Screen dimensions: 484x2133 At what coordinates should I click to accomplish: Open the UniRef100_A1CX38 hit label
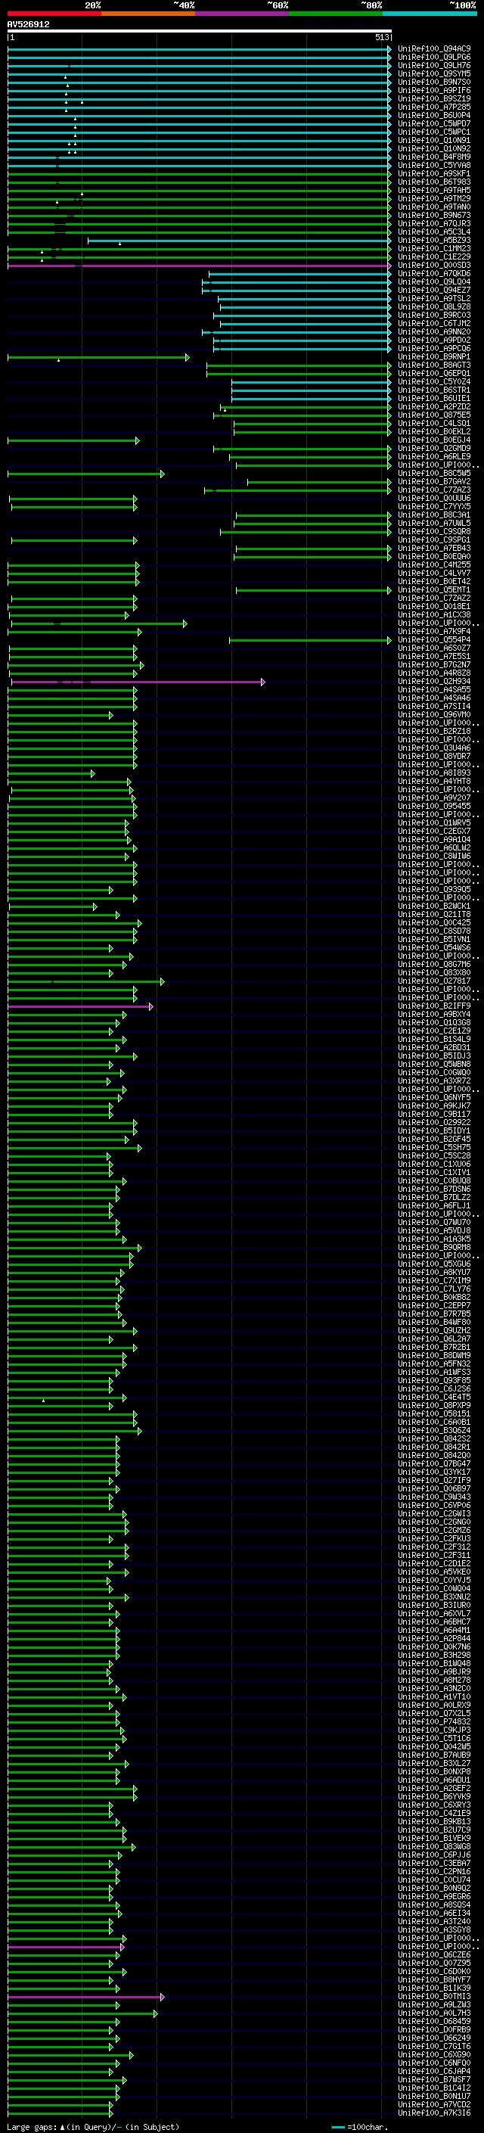(434, 615)
